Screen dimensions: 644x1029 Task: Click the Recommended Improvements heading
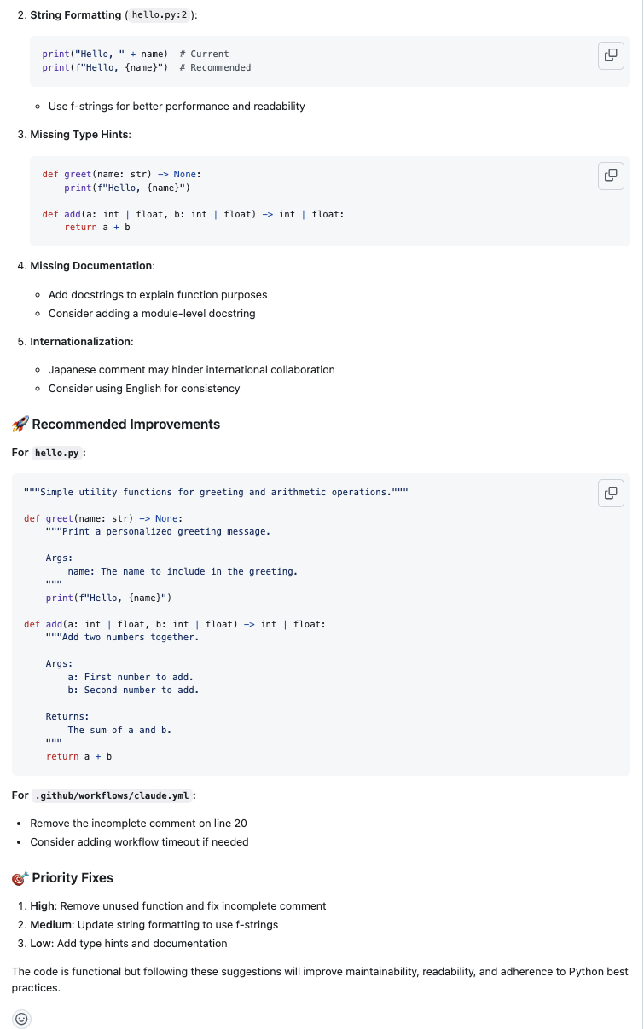click(125, 424)
